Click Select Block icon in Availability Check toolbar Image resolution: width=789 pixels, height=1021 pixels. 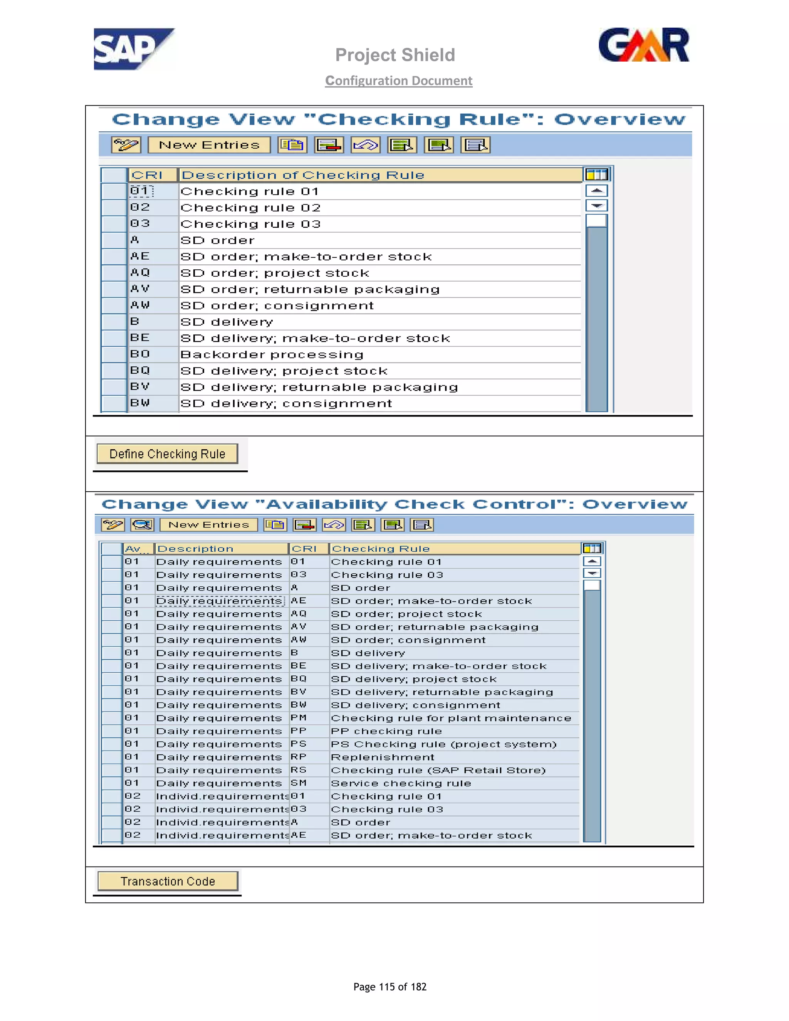(x=393, y=524)
